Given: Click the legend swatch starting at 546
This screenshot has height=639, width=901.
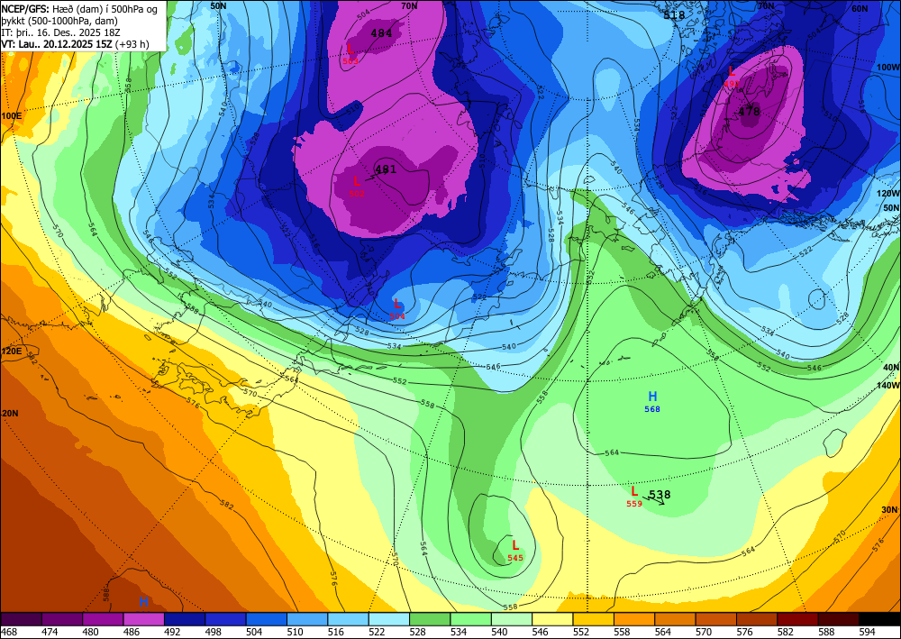Looking at the screenshot, I should coord(553,619).
